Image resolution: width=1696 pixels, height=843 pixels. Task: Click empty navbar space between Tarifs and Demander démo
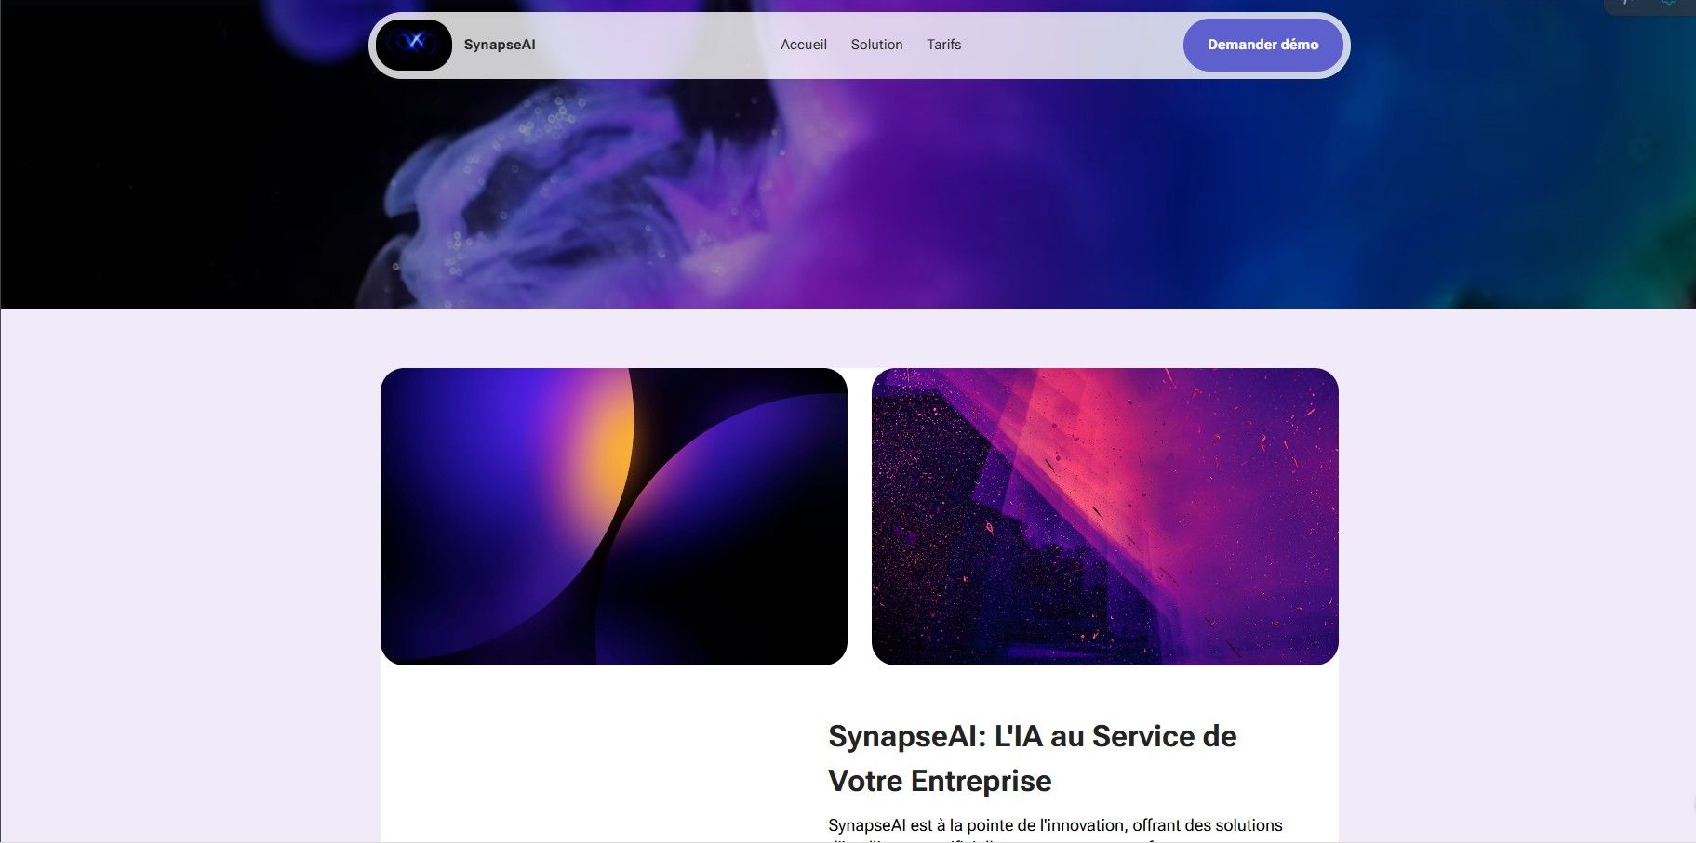tap(1070, 45)
